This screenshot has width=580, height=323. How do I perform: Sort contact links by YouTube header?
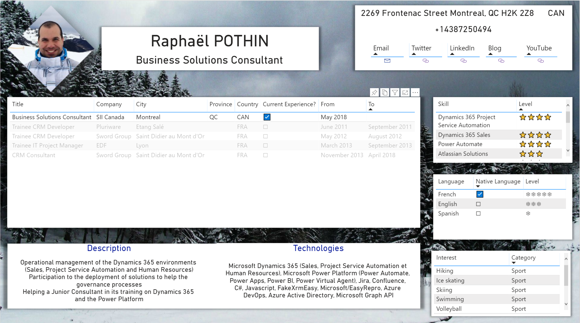pyautogui.click(x=539, y=48)
